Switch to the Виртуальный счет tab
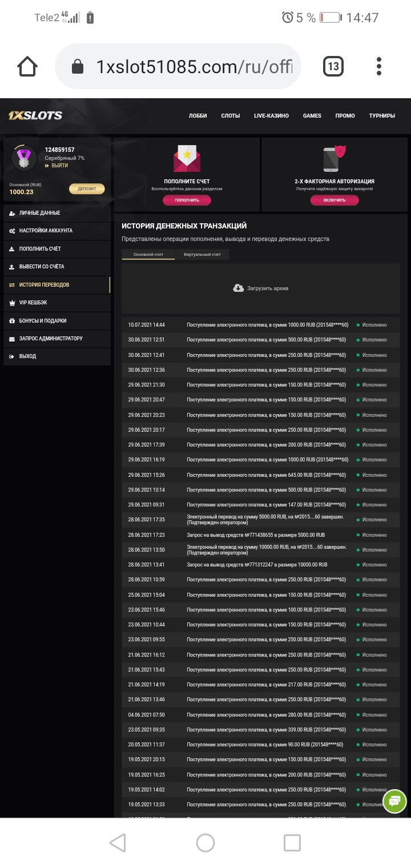 point(203,255)
